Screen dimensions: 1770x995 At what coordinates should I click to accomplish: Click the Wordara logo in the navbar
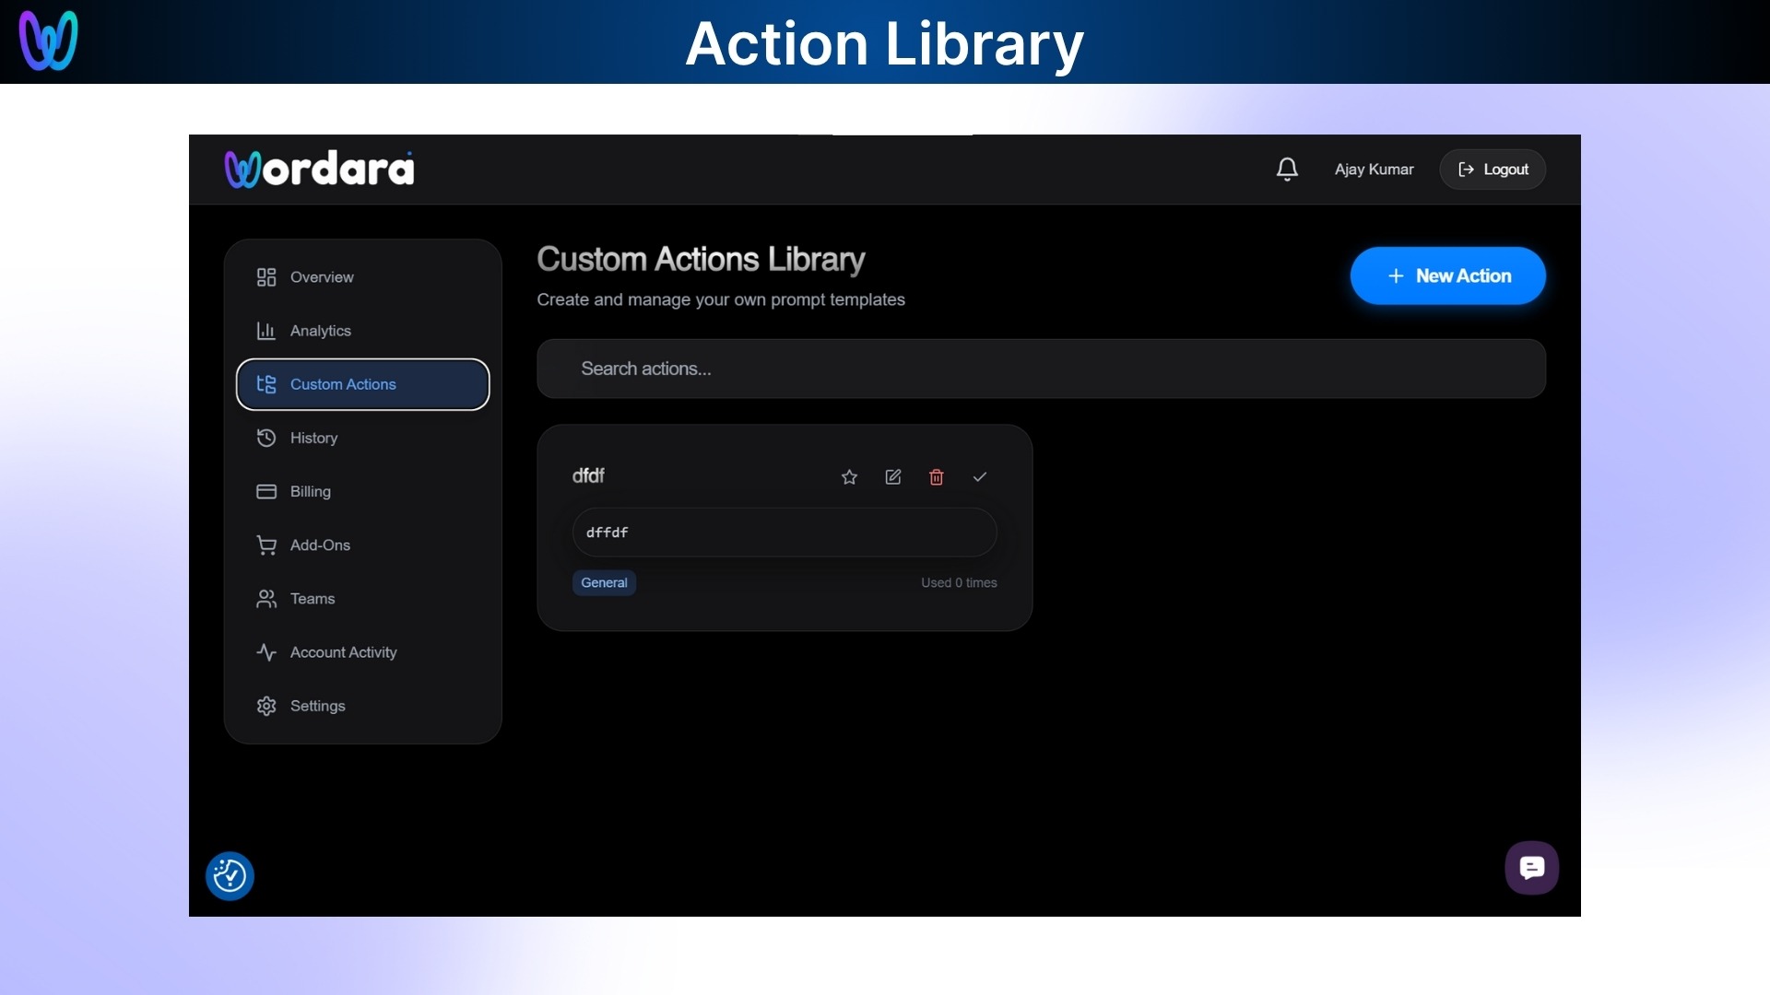tap(319, 168)
